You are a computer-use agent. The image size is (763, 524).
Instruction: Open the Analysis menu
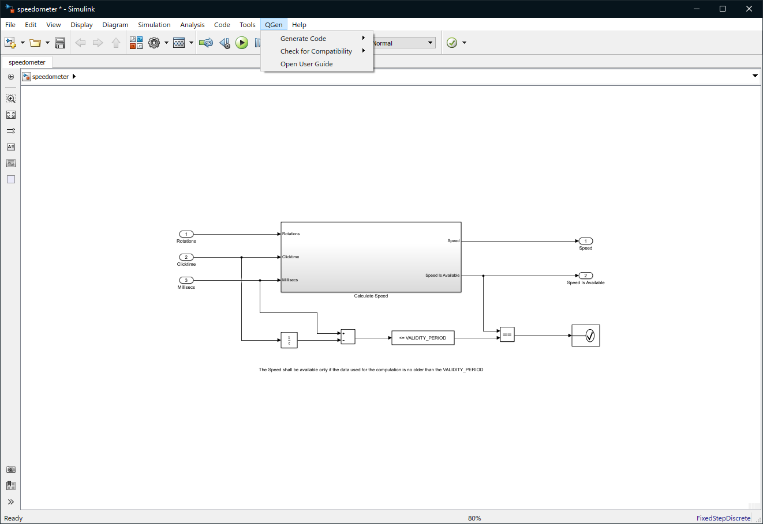(x=192, y=25)
